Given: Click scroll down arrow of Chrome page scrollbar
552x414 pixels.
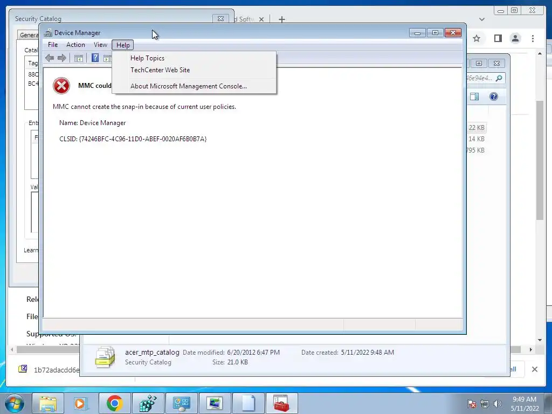Looking at the screenshot, I should [x=540, y=340].
